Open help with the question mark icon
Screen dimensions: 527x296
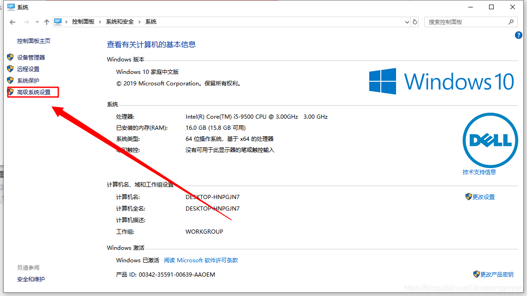518,35
